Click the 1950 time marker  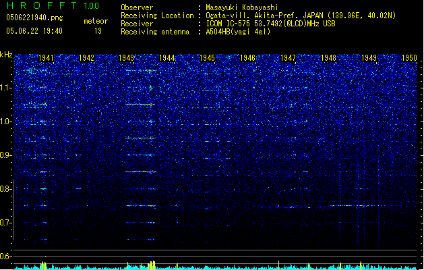[409, 57]
